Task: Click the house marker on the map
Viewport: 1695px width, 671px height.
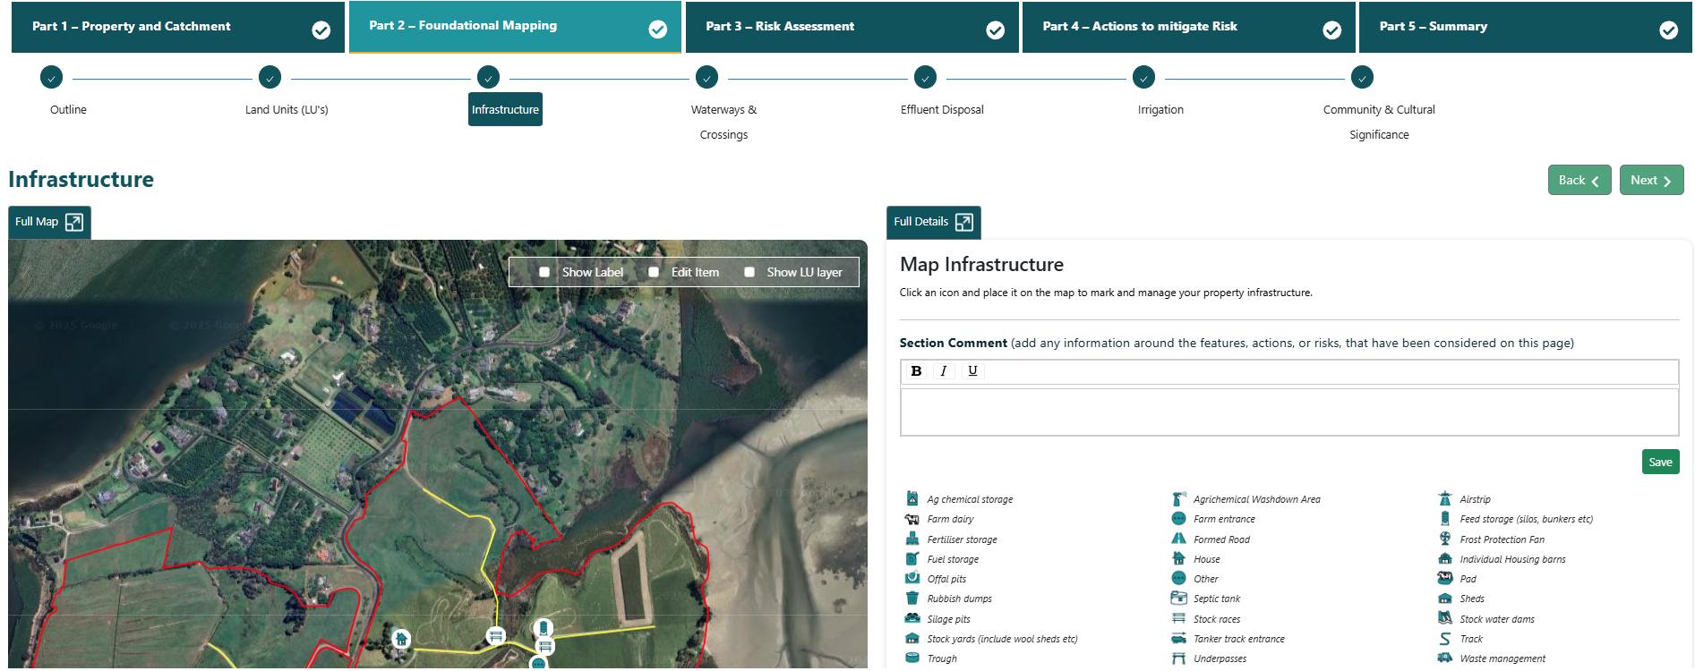Action: pos(401,639)
